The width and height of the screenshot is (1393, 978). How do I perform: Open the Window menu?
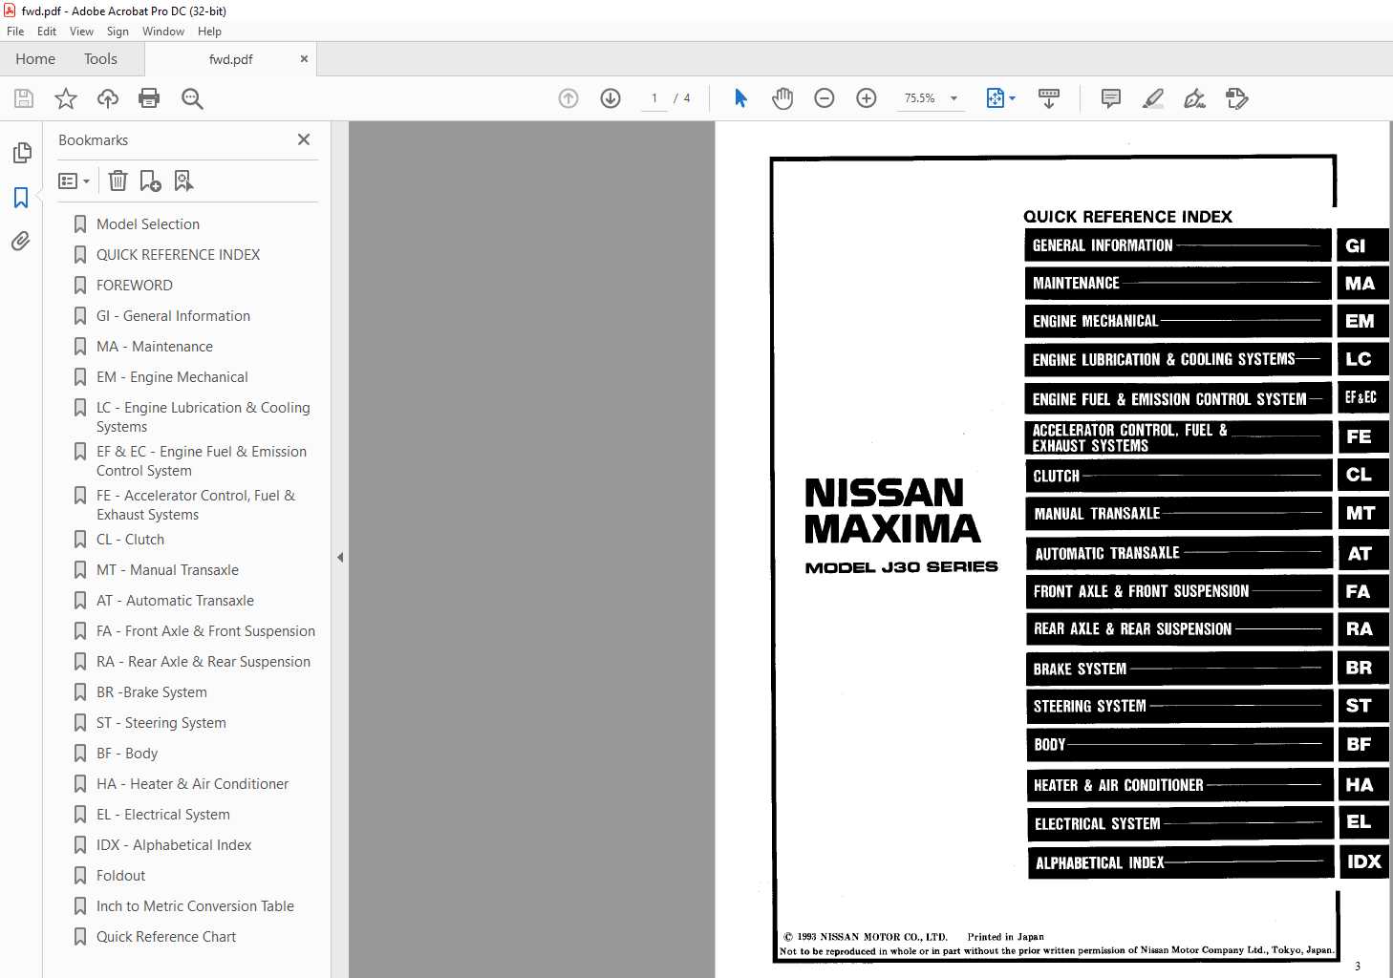[163, 32]
